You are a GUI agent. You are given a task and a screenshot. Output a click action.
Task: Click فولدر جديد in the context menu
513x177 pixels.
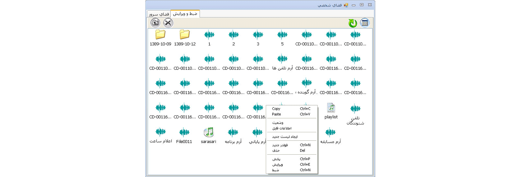click(280, 145)
